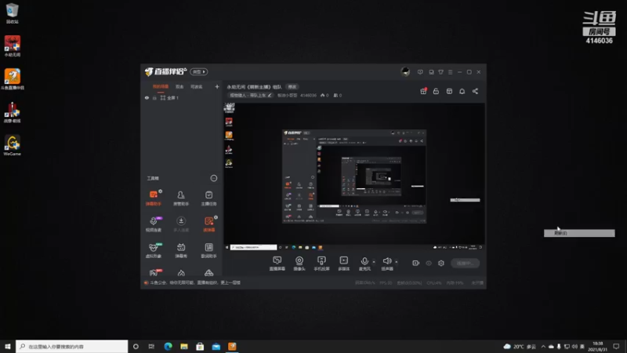Open the 歌词助手 lyrics assistant tool

coord(208,250)
